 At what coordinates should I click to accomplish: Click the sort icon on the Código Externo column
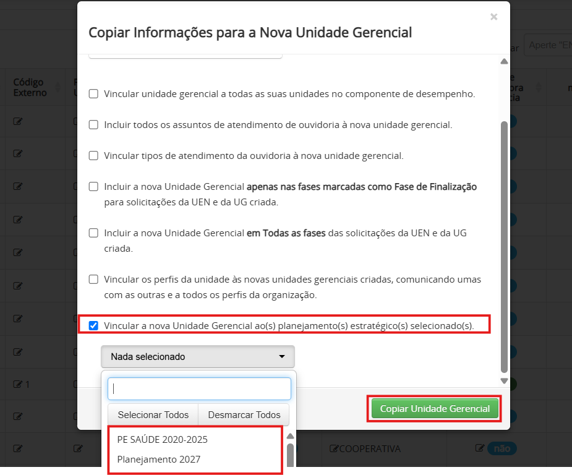click(x=58, y=88)
